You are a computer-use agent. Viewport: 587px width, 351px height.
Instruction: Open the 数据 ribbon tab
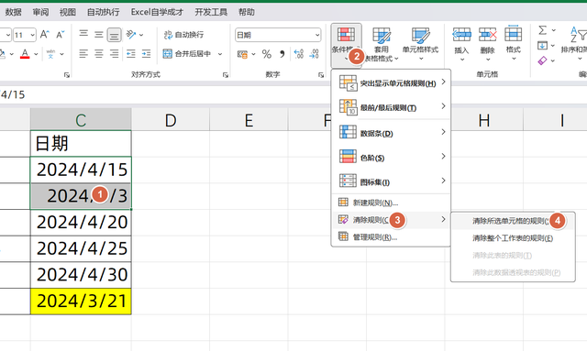pos(13,12)
